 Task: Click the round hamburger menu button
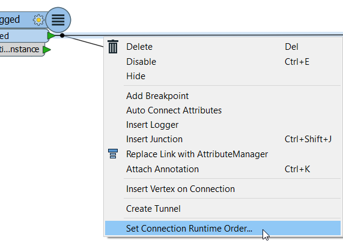[58, 20]
